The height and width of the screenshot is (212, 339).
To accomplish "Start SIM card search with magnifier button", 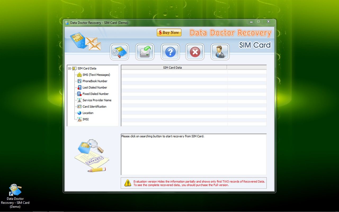I will [119, 52].
